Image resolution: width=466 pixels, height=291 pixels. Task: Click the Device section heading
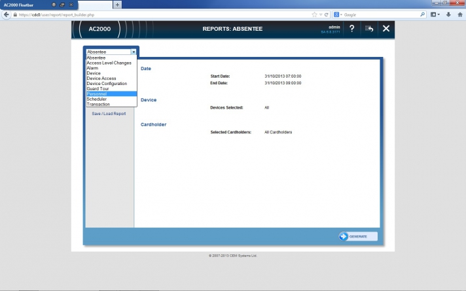tap(149, 100)
